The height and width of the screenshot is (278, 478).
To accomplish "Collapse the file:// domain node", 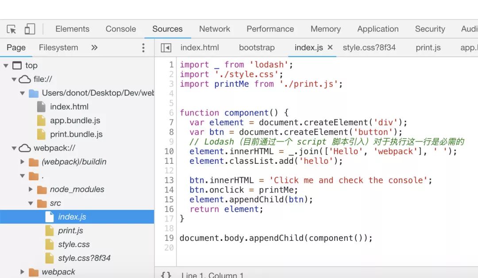I will coord(14,79).
